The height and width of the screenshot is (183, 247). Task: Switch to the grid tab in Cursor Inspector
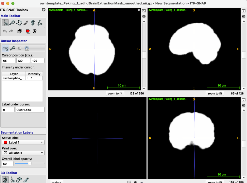point(19,48)
